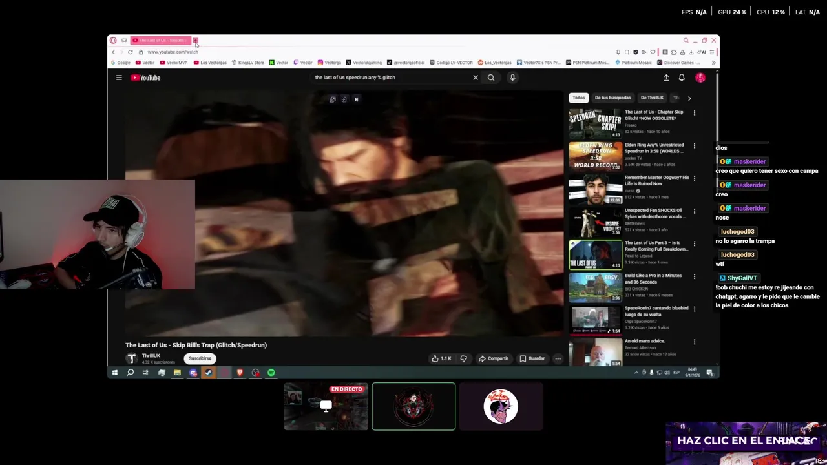Switch to The Last of Us browser tab
This screenshot has width=827, height=465.
pos(160,40)
